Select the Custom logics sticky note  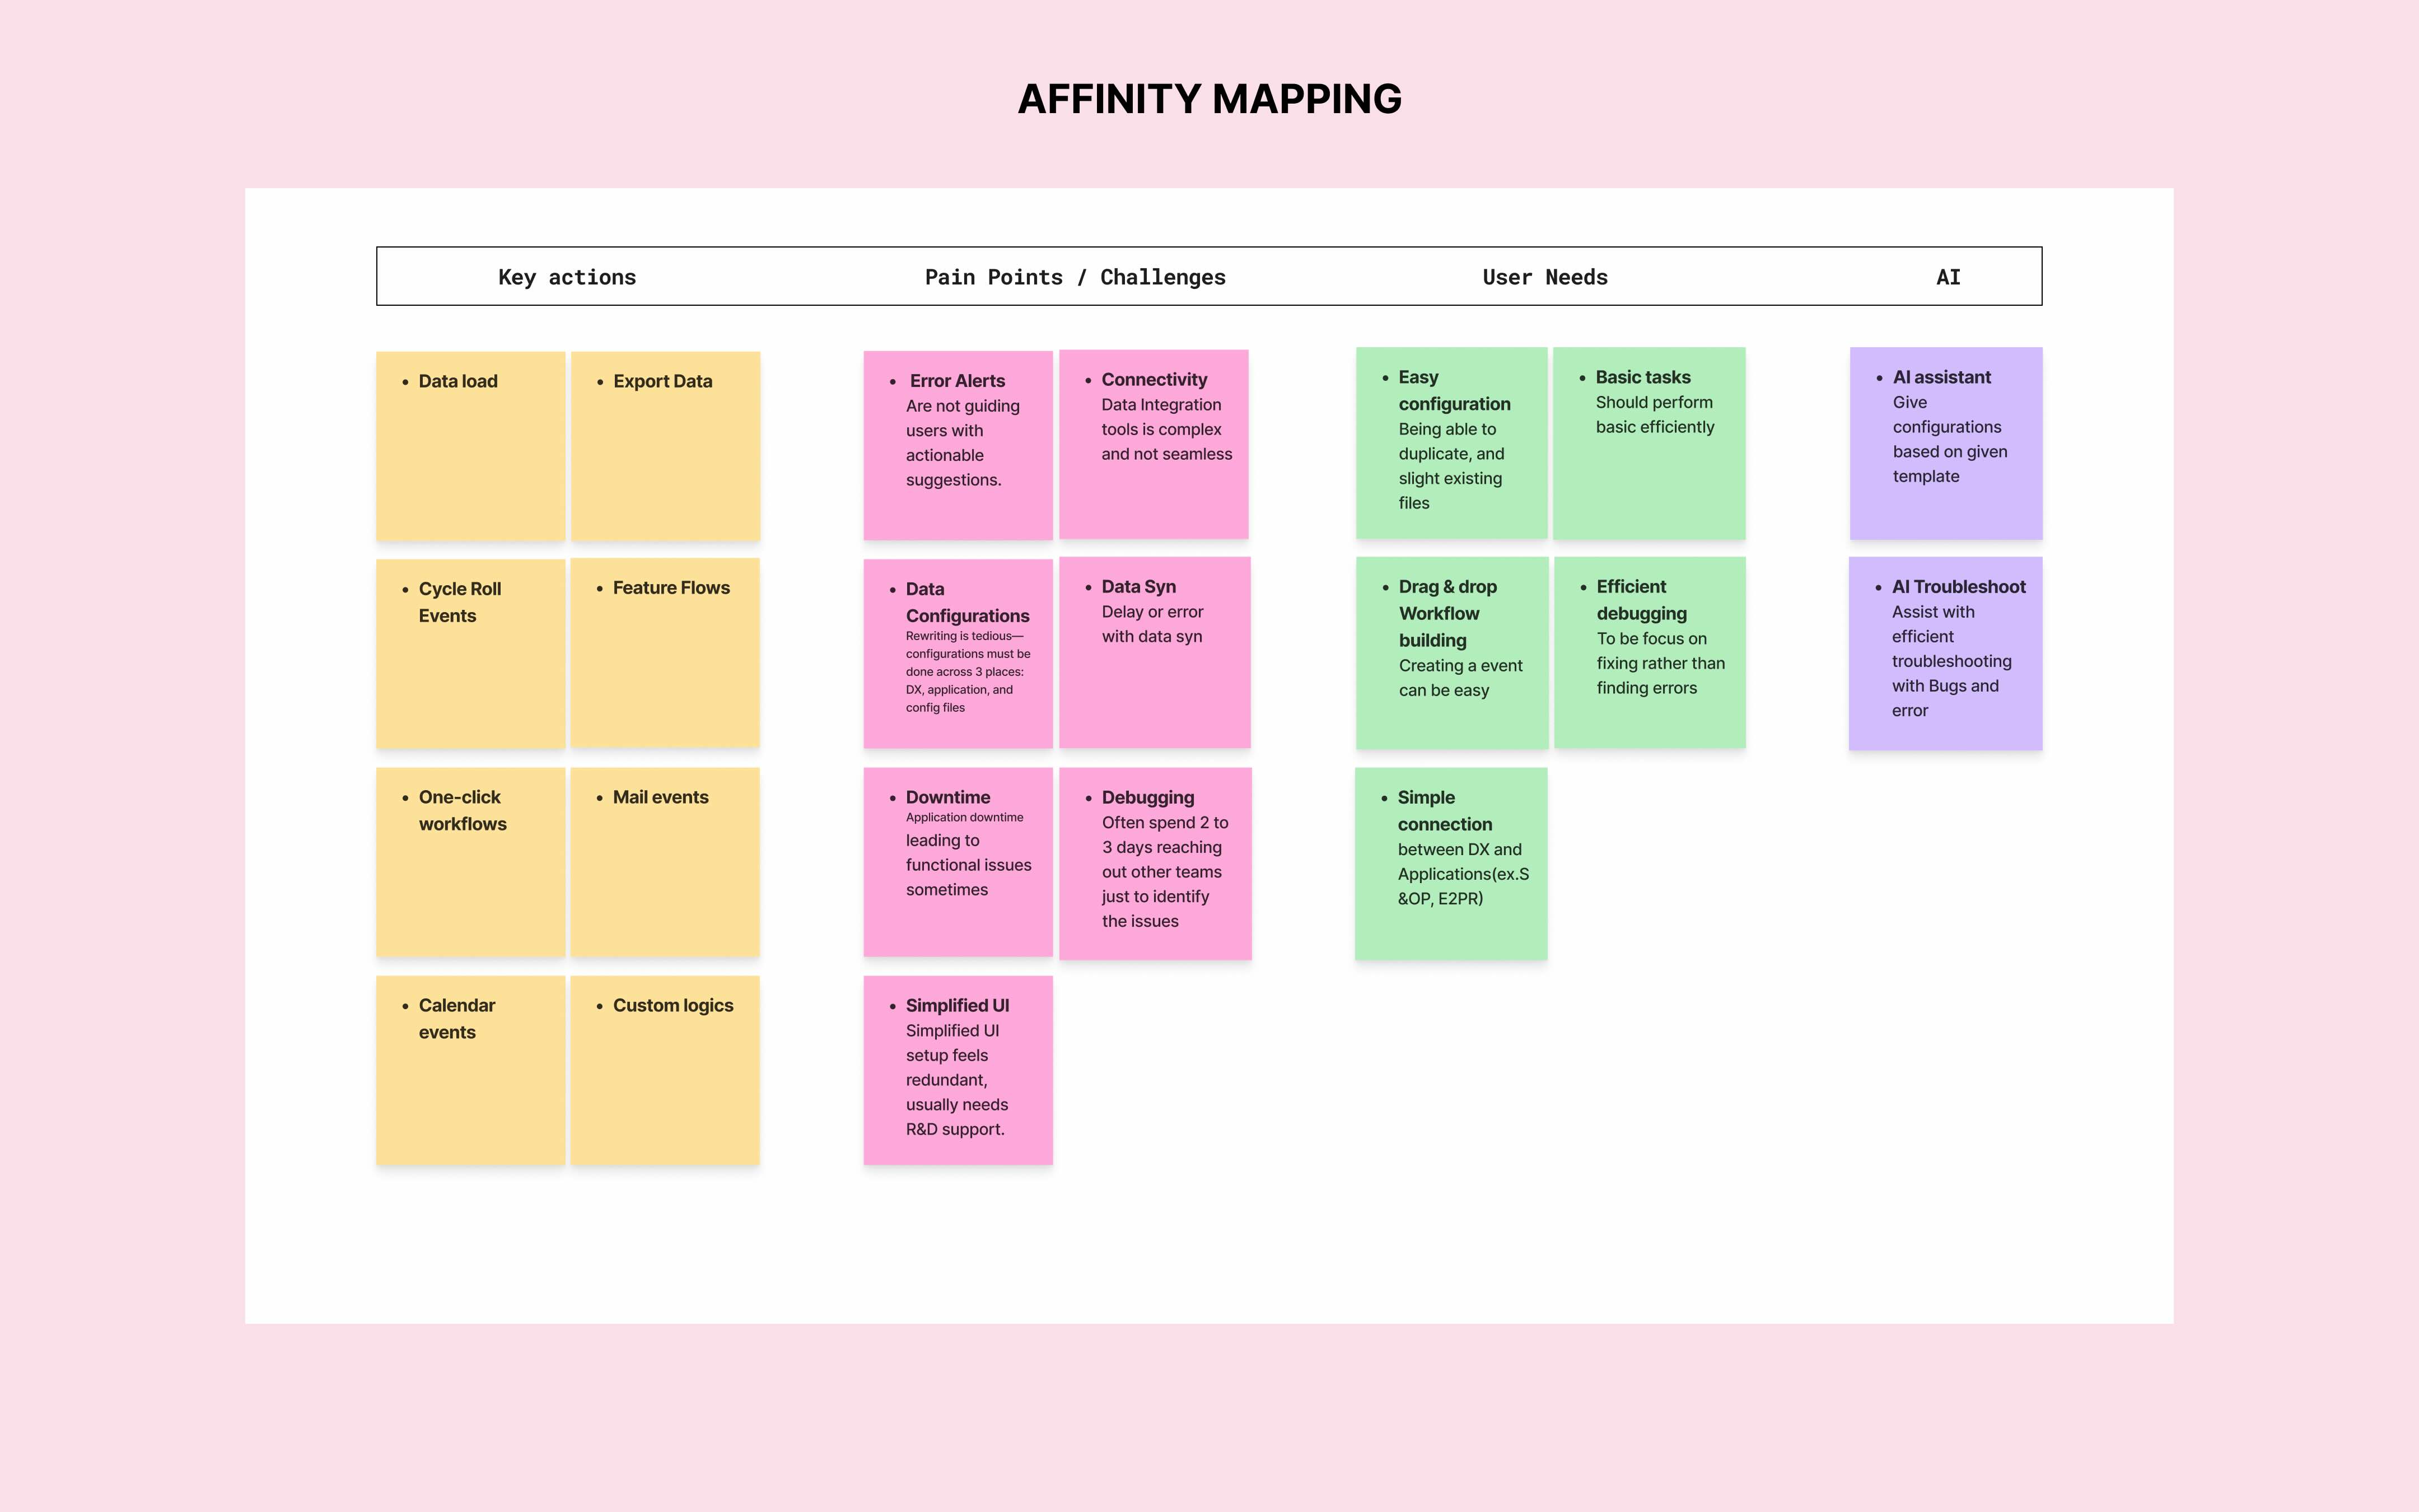click(665, 1070)
